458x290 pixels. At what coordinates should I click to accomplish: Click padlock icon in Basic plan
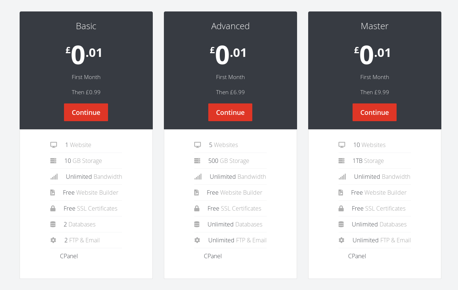point(53,208)
